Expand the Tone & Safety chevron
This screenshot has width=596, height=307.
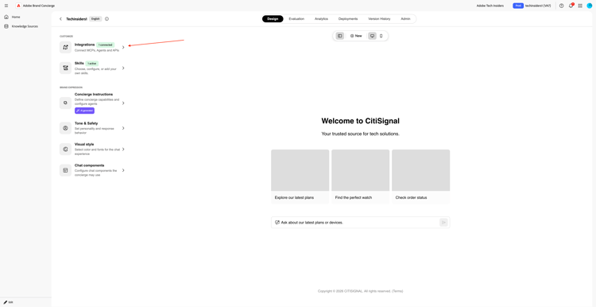click(x=123, y=128)
